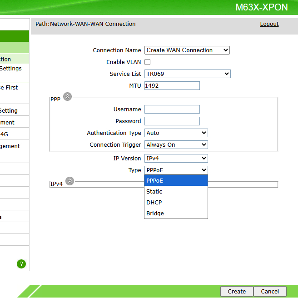Collapse the IPv4 section arrow icon
This screenshot has width=298, height=298.
pos(70,181)
